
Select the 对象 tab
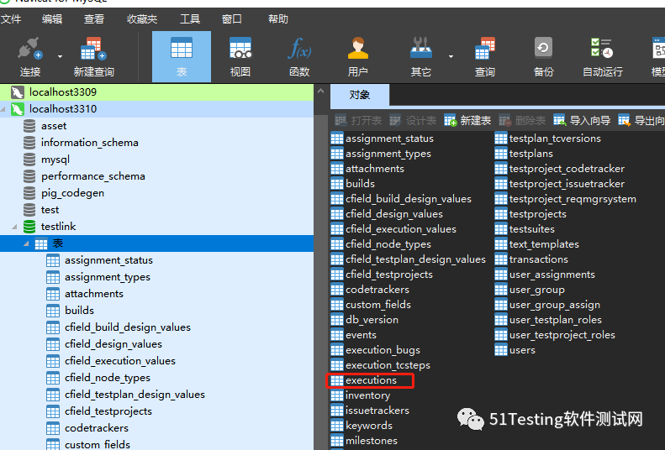tap(360, 95)
